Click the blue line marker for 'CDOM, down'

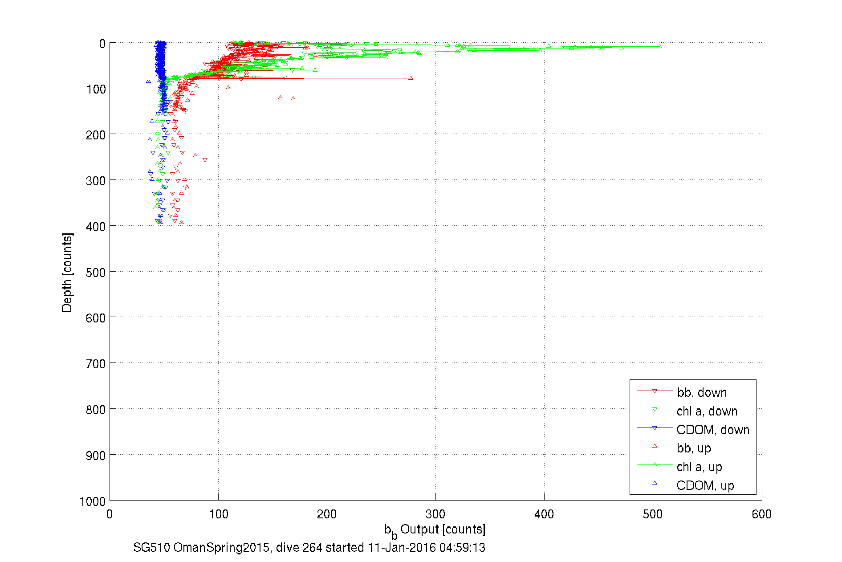pyautogui.click(x=655, y=428)
